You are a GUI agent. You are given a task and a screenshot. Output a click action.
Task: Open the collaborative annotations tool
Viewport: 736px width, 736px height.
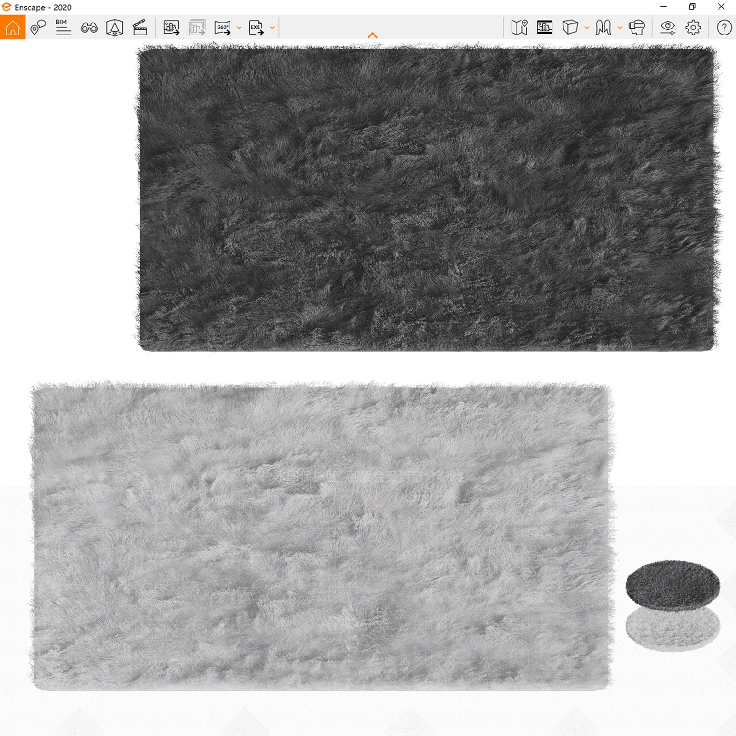point(38,28)
